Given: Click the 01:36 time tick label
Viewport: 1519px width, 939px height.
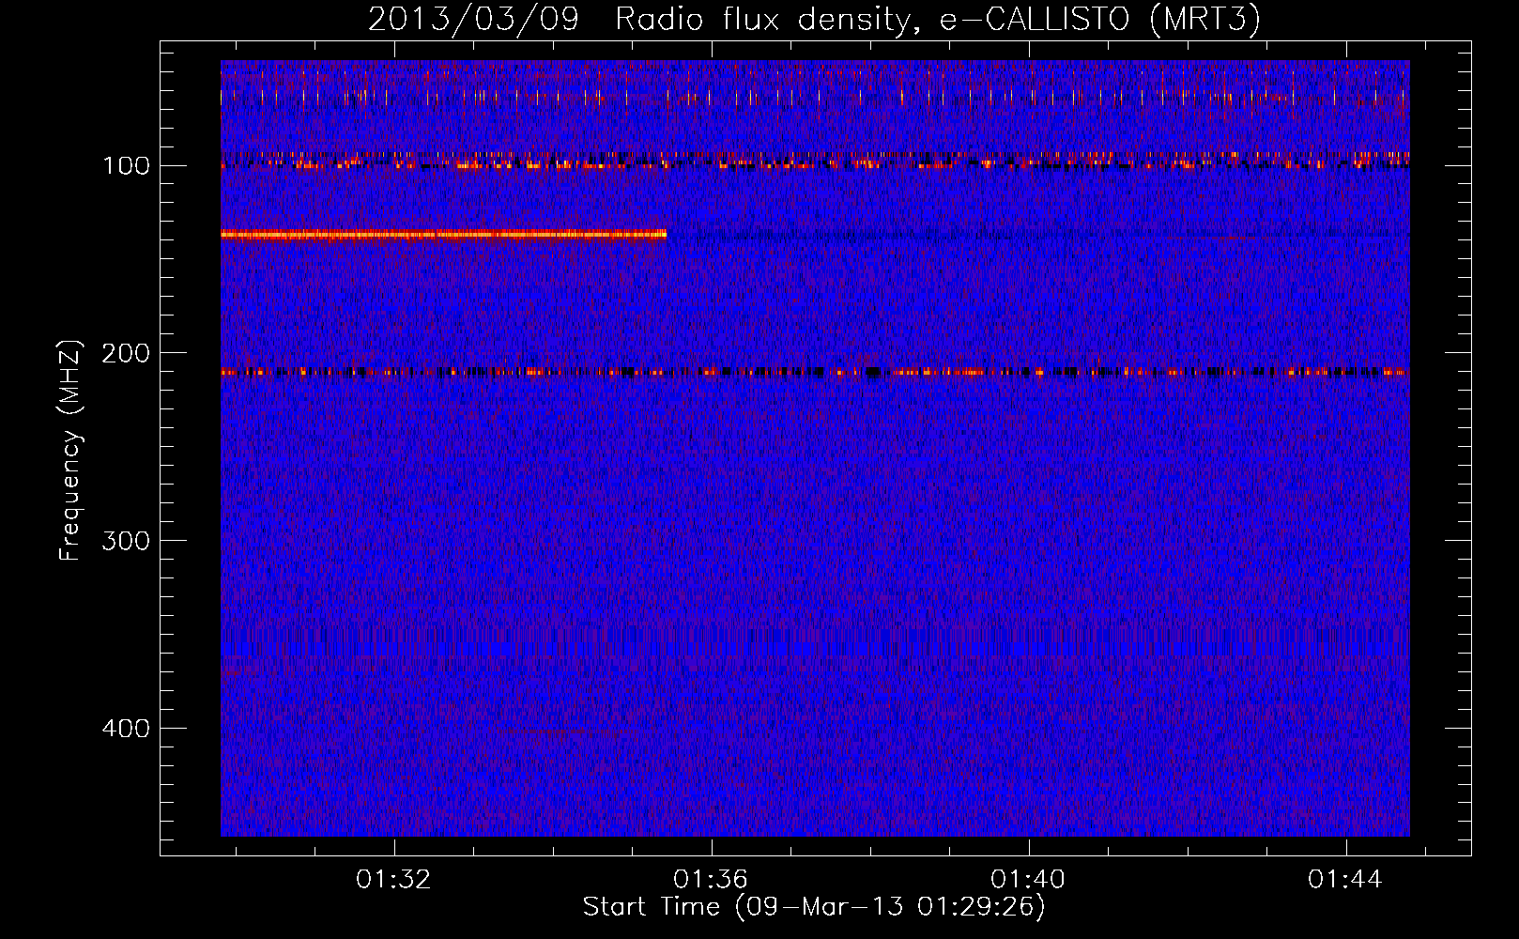Looking at the screenshot, I should coord(711,879).
